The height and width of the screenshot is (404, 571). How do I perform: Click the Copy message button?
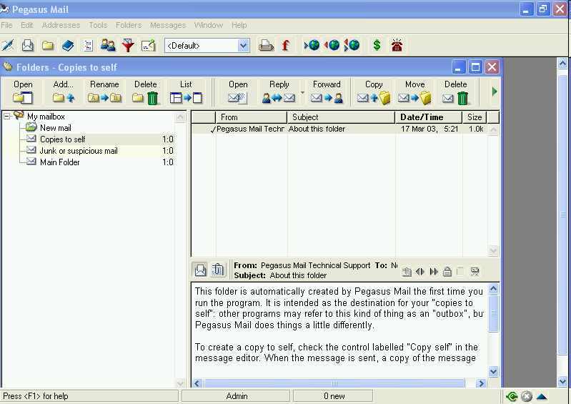coord(374,92)
